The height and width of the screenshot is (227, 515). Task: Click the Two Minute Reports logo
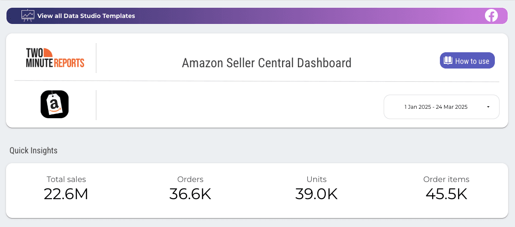coord(55,58)
